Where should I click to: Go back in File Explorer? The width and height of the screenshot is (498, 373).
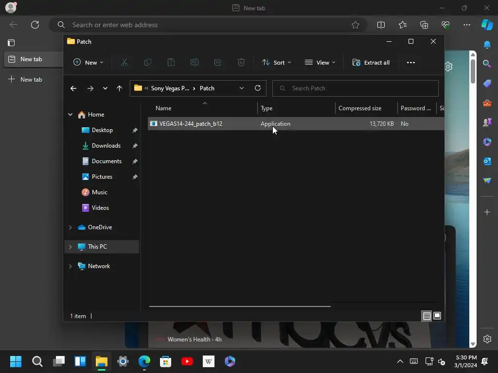pos(73,88)
